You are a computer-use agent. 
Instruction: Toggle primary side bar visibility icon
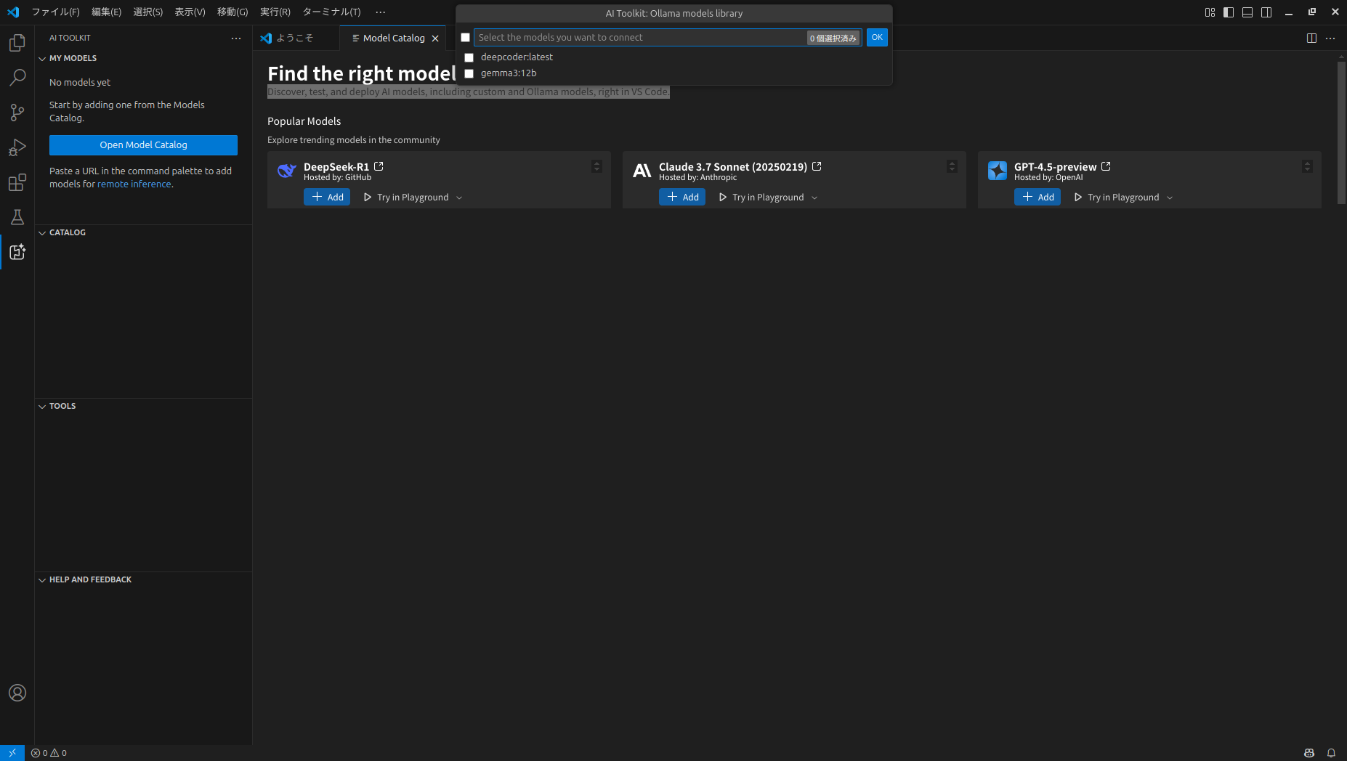(1229, 12)
